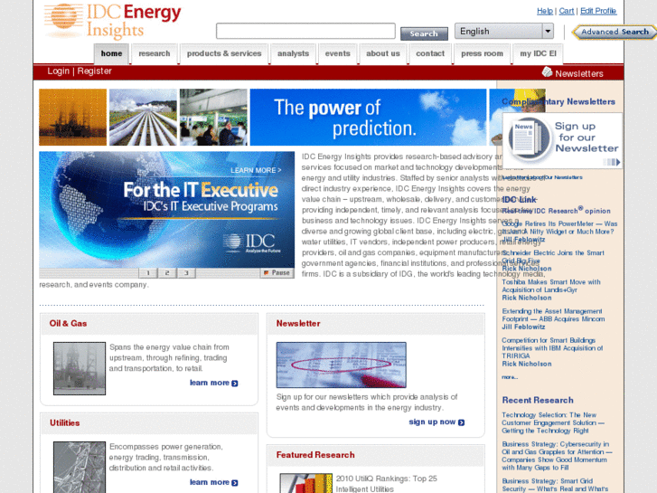Open the products & services menu
Image resolution: width=657 pixels, height=493 pixels.
pos(224,54)
